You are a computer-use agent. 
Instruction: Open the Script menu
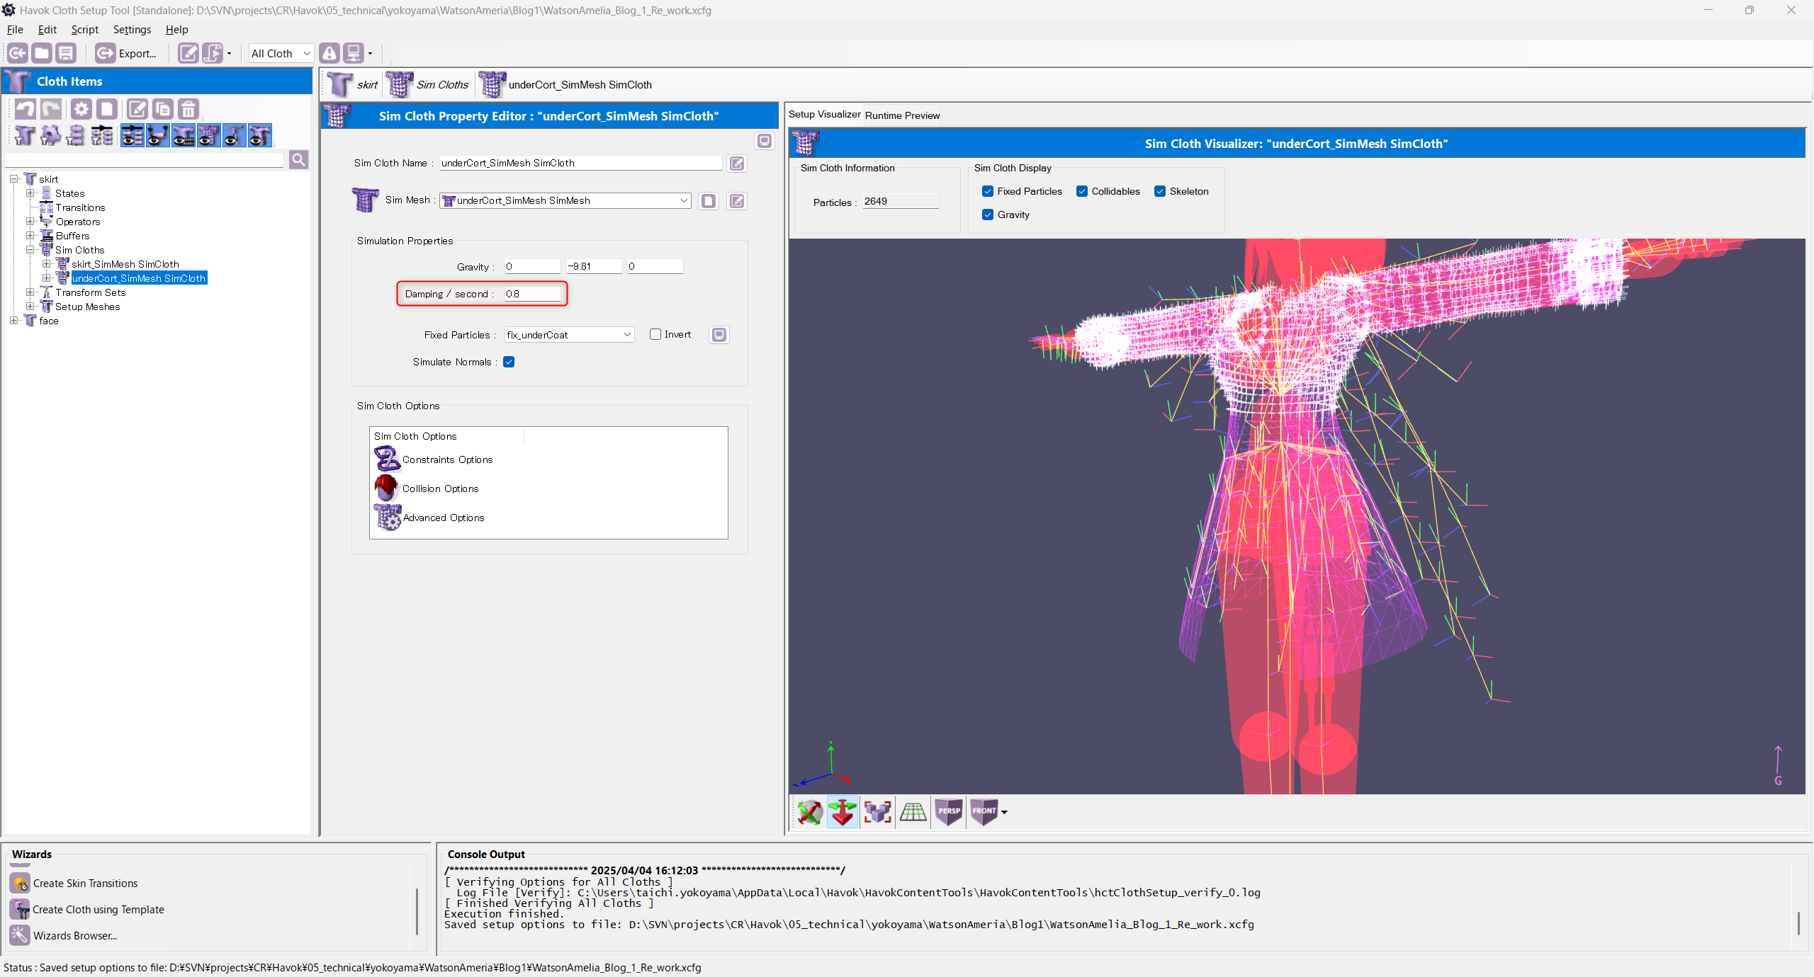tap(84, 30)
